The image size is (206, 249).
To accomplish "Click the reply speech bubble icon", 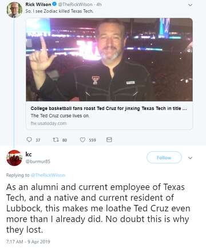I will pyautogui.click(x=29, y=140).
